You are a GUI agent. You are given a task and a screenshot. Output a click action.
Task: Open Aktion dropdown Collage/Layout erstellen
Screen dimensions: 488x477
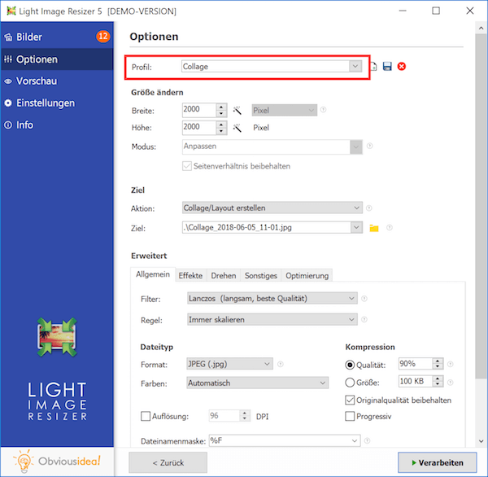pyautogui.click(x=272, y=208)
